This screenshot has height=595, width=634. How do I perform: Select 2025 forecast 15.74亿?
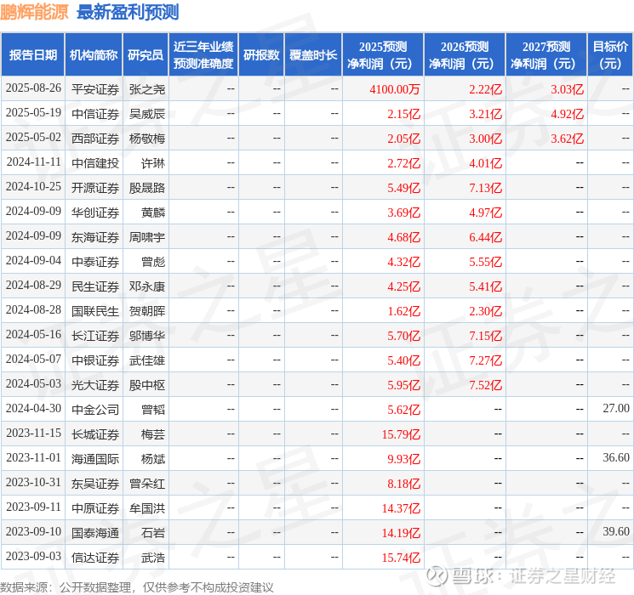[x=401, y=558]
